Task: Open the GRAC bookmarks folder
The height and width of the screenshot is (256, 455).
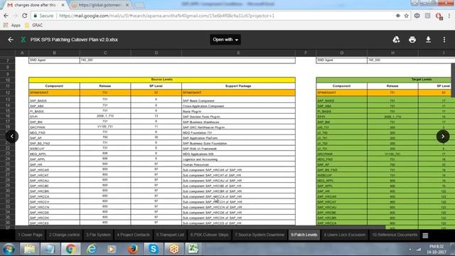Action: [33, 26]
